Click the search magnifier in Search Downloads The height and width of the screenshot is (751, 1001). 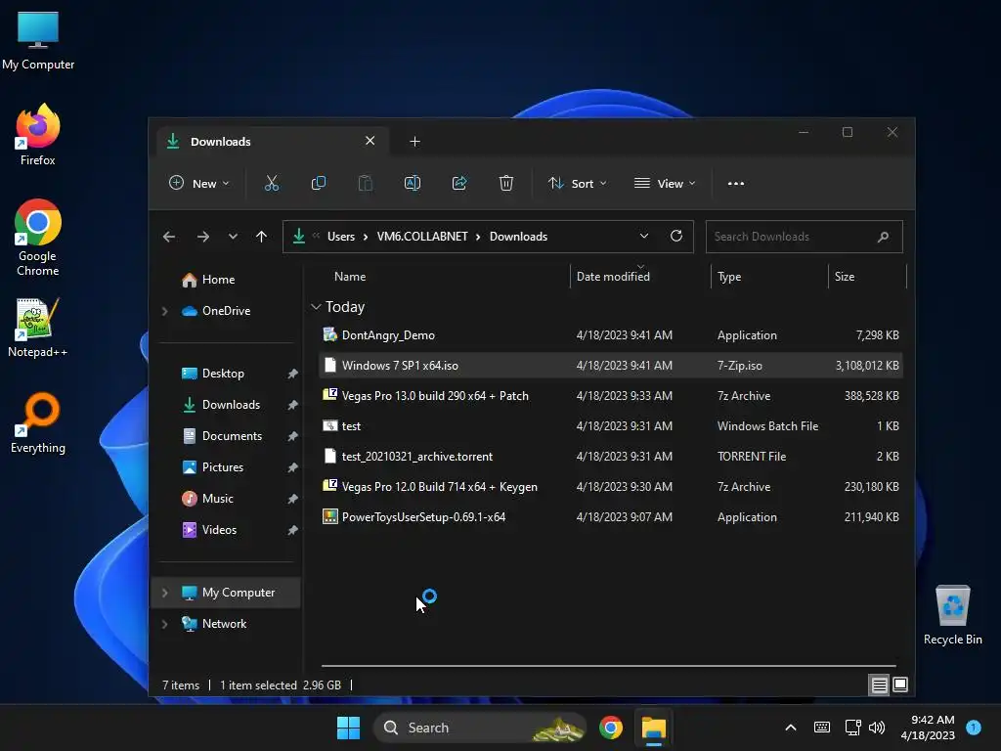(x=884, y=237)
